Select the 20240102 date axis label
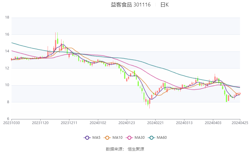The height and width of the screenshot is (152, 250). click(x=98, y=123)
